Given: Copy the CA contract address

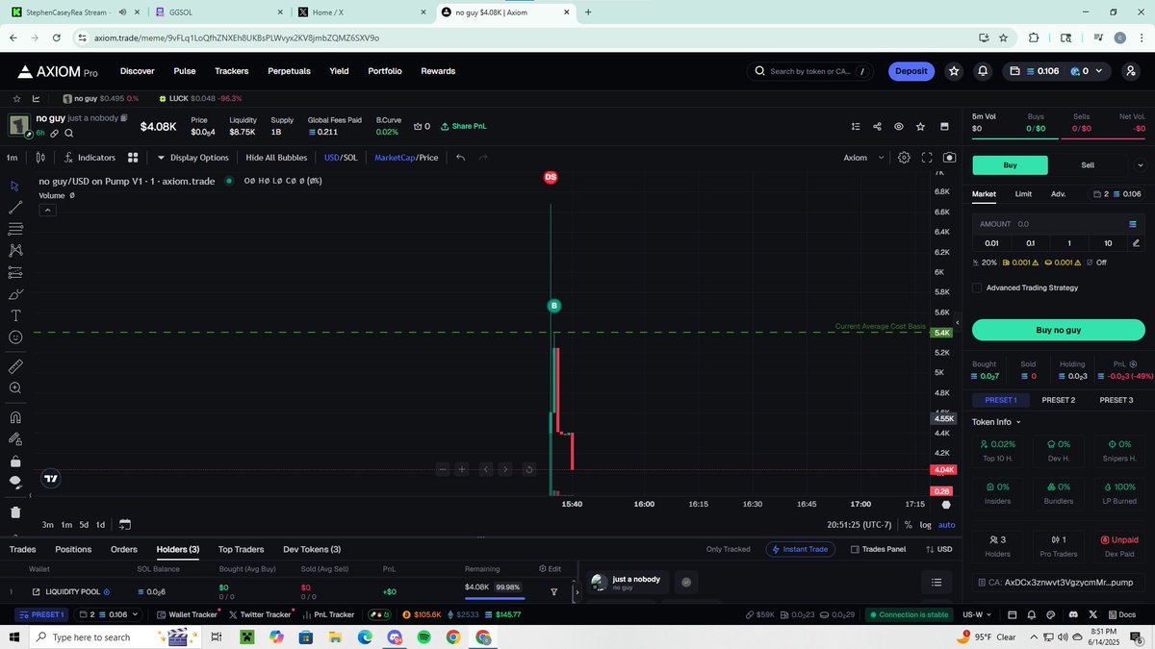Looking at the screenshot, I should pos(1058,583).
